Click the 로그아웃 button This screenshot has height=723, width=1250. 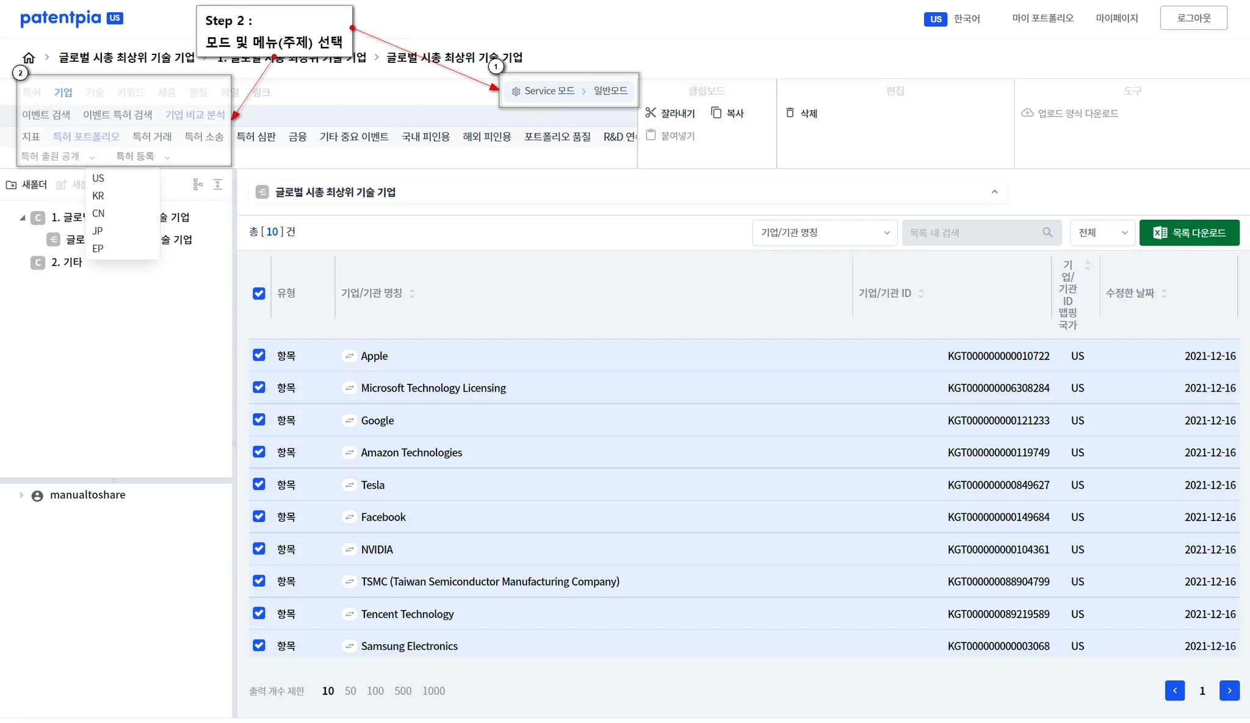(x=1193, y=18)
